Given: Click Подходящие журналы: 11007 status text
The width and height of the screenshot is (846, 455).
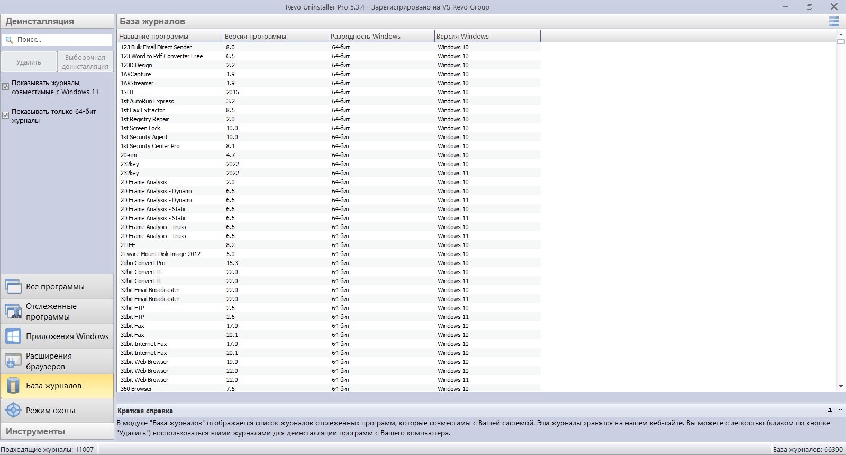Looking at the screenshot, I should click(47, 449).
